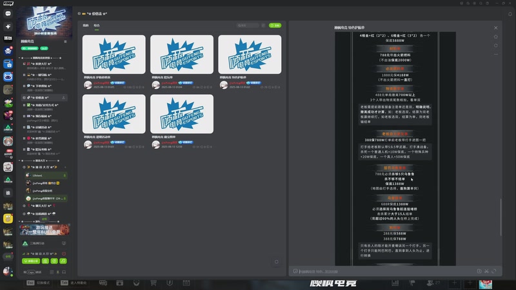The width and height of the screenshot is (516, 290).
Task: Click the notification bell icon top right
Action: (510, 14)
